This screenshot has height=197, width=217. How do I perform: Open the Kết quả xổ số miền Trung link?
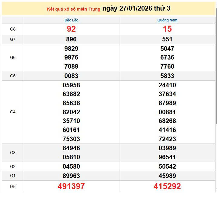(x=73, y=9)
